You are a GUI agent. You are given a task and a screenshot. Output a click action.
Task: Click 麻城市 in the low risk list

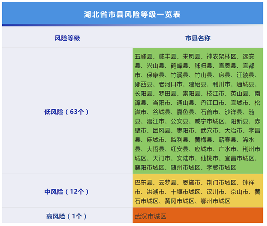click(x=155, y=140)
